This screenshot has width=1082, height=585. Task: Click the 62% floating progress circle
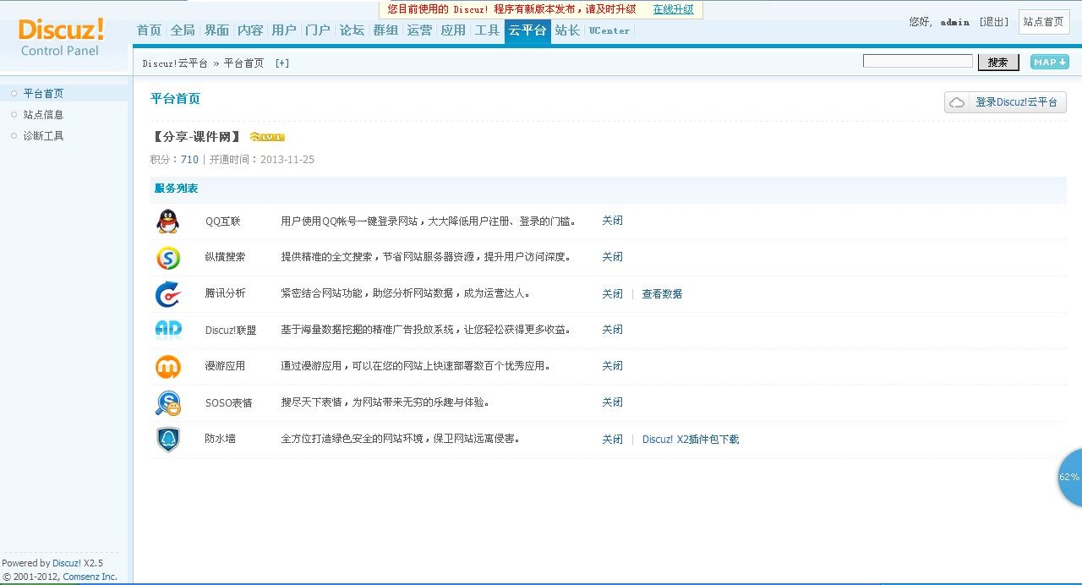tap(1070, 478)
